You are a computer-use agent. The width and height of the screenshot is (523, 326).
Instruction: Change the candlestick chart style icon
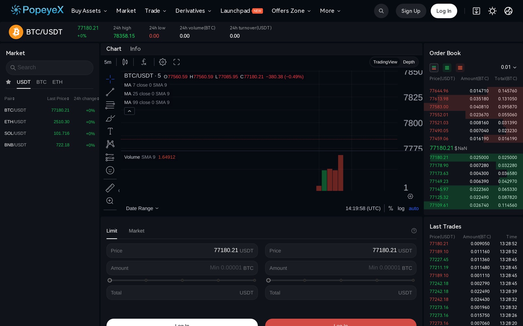125,62
